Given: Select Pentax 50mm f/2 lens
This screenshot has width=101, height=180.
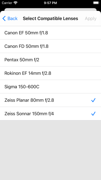Looking at the screenshot, I should pos(50,60).
